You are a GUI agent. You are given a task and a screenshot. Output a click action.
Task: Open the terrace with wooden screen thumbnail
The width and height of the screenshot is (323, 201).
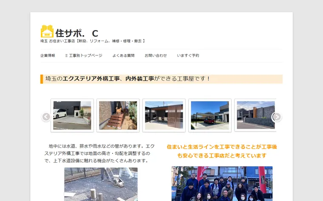tap(164, 115)
